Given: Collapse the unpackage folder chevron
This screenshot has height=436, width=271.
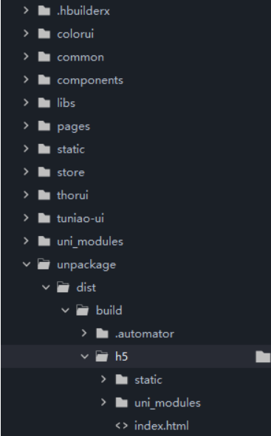Looking at the screenshot, I should coord(27,264).
